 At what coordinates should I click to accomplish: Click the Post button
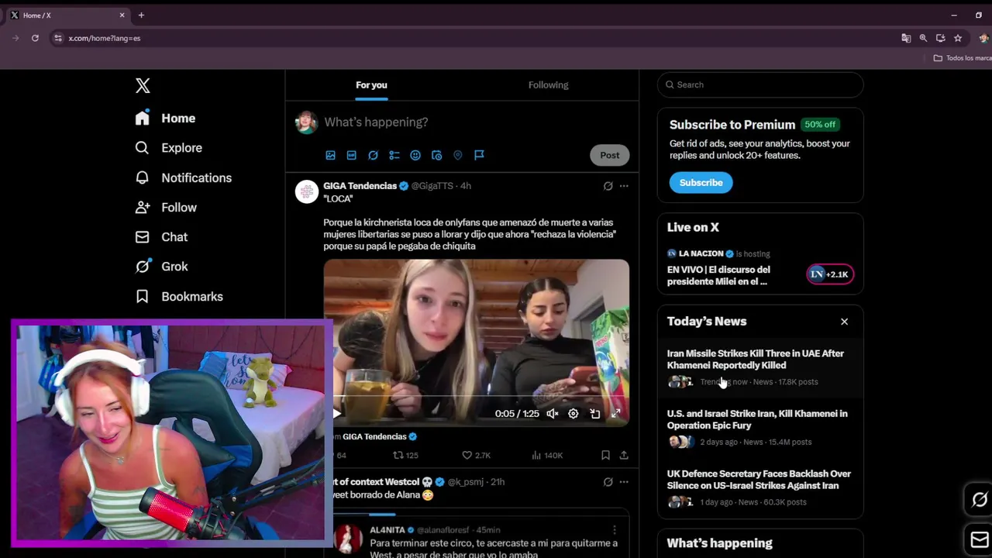[610, 155]
